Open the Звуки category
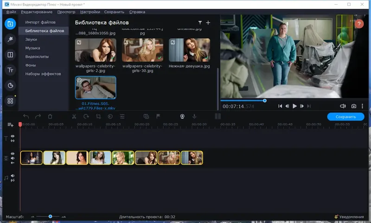Viewport: 371px width, 223px height. [31, 39]
